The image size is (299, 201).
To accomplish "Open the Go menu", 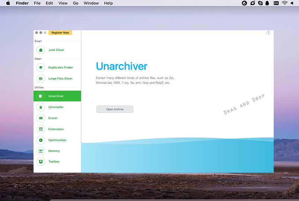I will click(76, 3).
